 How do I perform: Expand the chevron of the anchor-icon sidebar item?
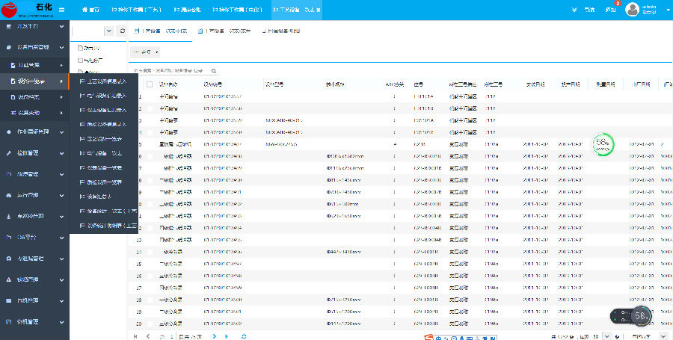point(62,217)
